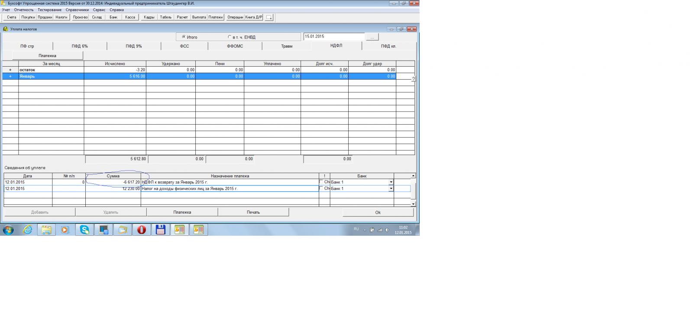Switch to the ФСС tab
This screenshot has height=318, width=693.
185,46
